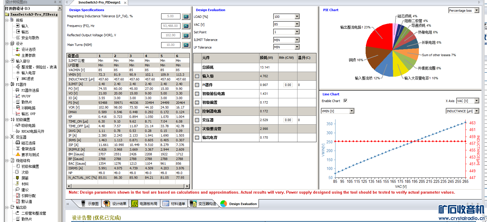
Task: Select 磁芯选择 in the design tree
Action: (x=28, y=143)
